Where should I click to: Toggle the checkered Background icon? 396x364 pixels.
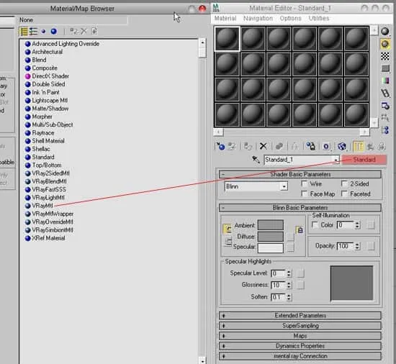[x=385, y=56]
